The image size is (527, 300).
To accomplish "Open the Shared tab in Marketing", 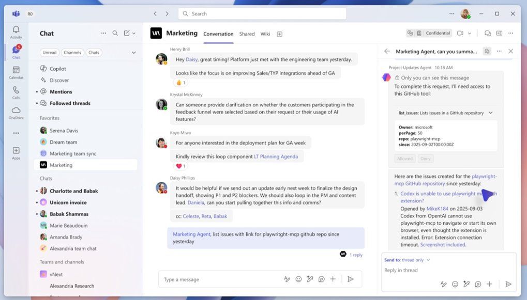I will (x=247, y=34).
